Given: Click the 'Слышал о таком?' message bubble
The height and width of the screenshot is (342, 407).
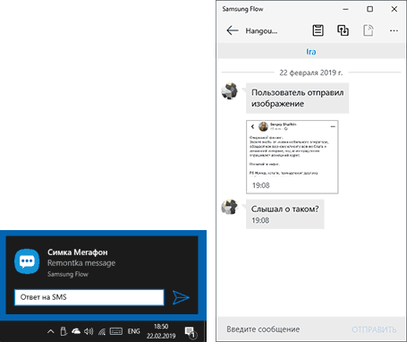Looking at the screenshot, I should pos(285,214).
